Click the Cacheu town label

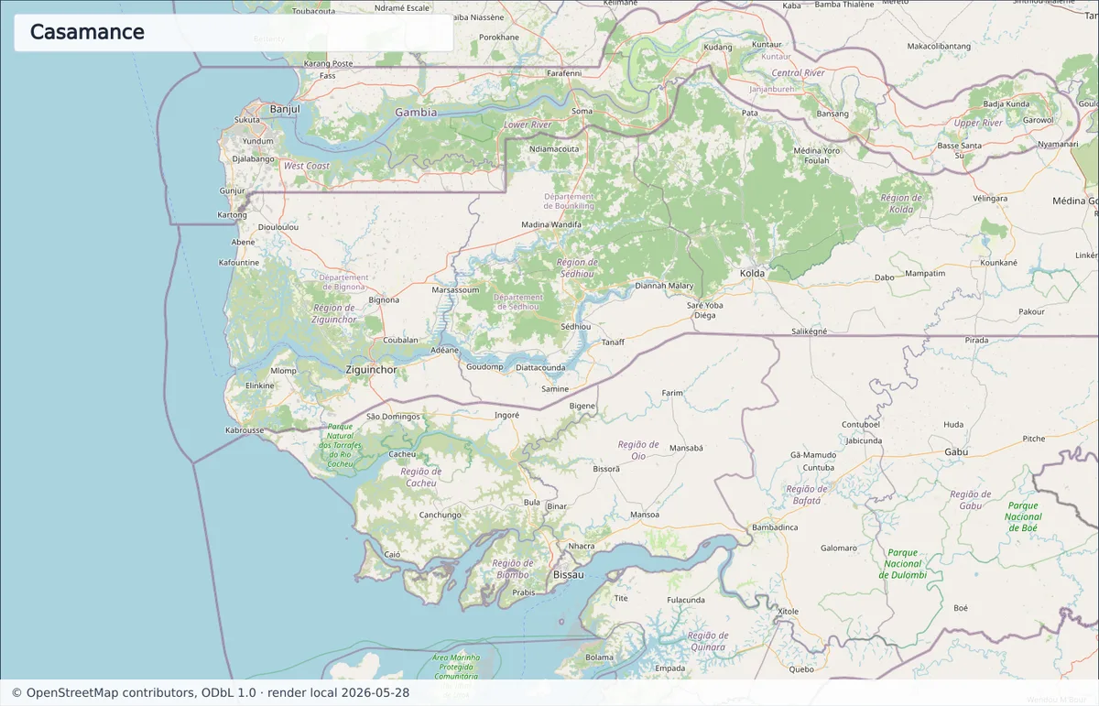tap(403, 454)
